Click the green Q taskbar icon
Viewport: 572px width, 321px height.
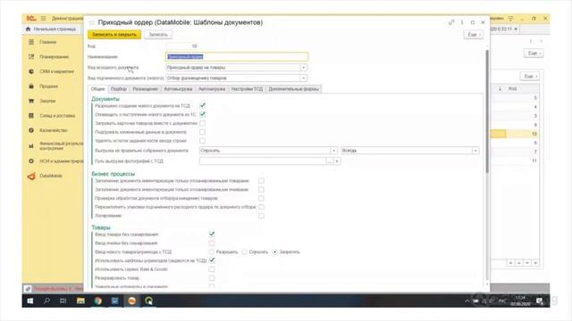[149, 300]
